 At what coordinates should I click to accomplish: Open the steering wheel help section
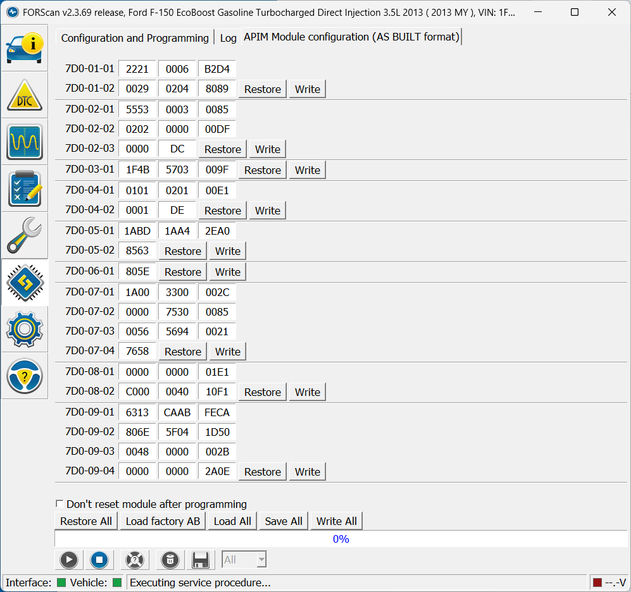coord(25,376)
